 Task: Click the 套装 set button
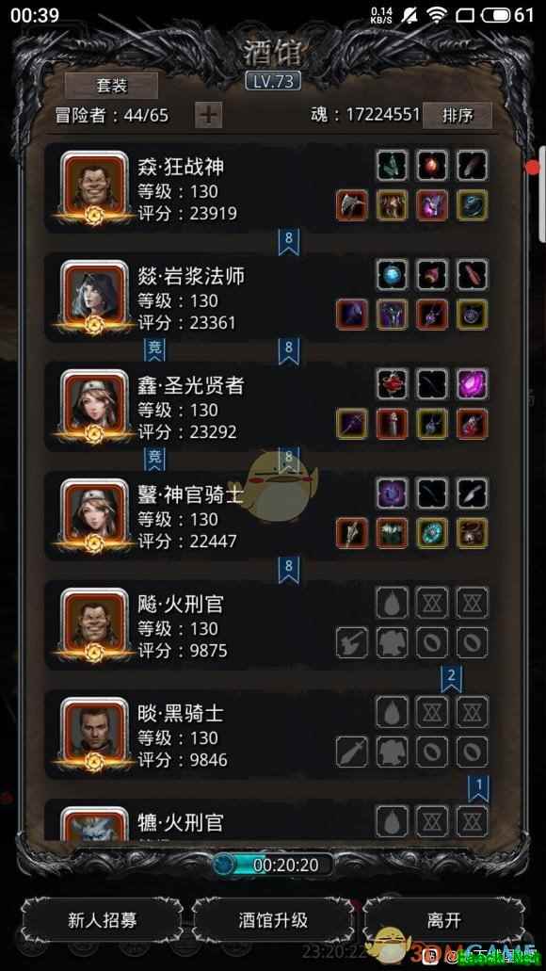(x=111, y=86)
